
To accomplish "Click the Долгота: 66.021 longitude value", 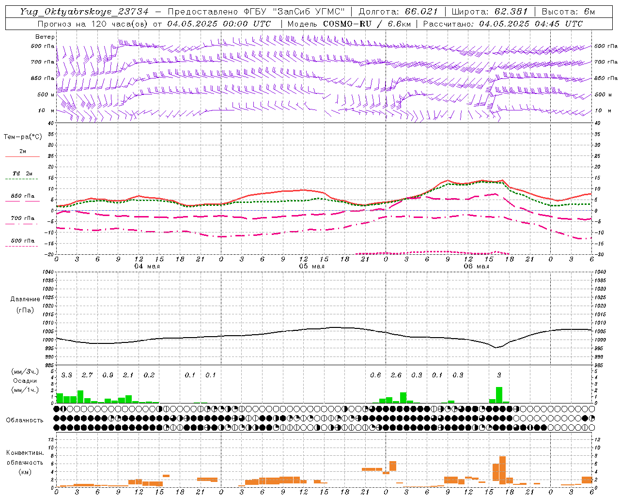I will click(398, 12).
